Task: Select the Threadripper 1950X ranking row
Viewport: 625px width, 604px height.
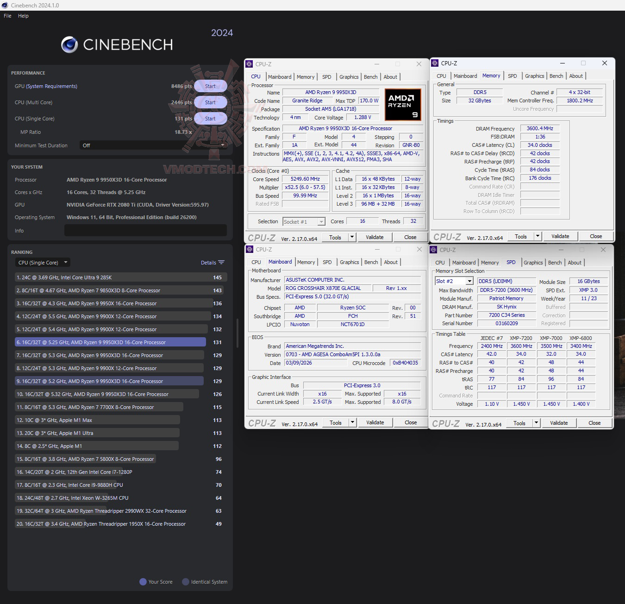Action: coord(121,524)
